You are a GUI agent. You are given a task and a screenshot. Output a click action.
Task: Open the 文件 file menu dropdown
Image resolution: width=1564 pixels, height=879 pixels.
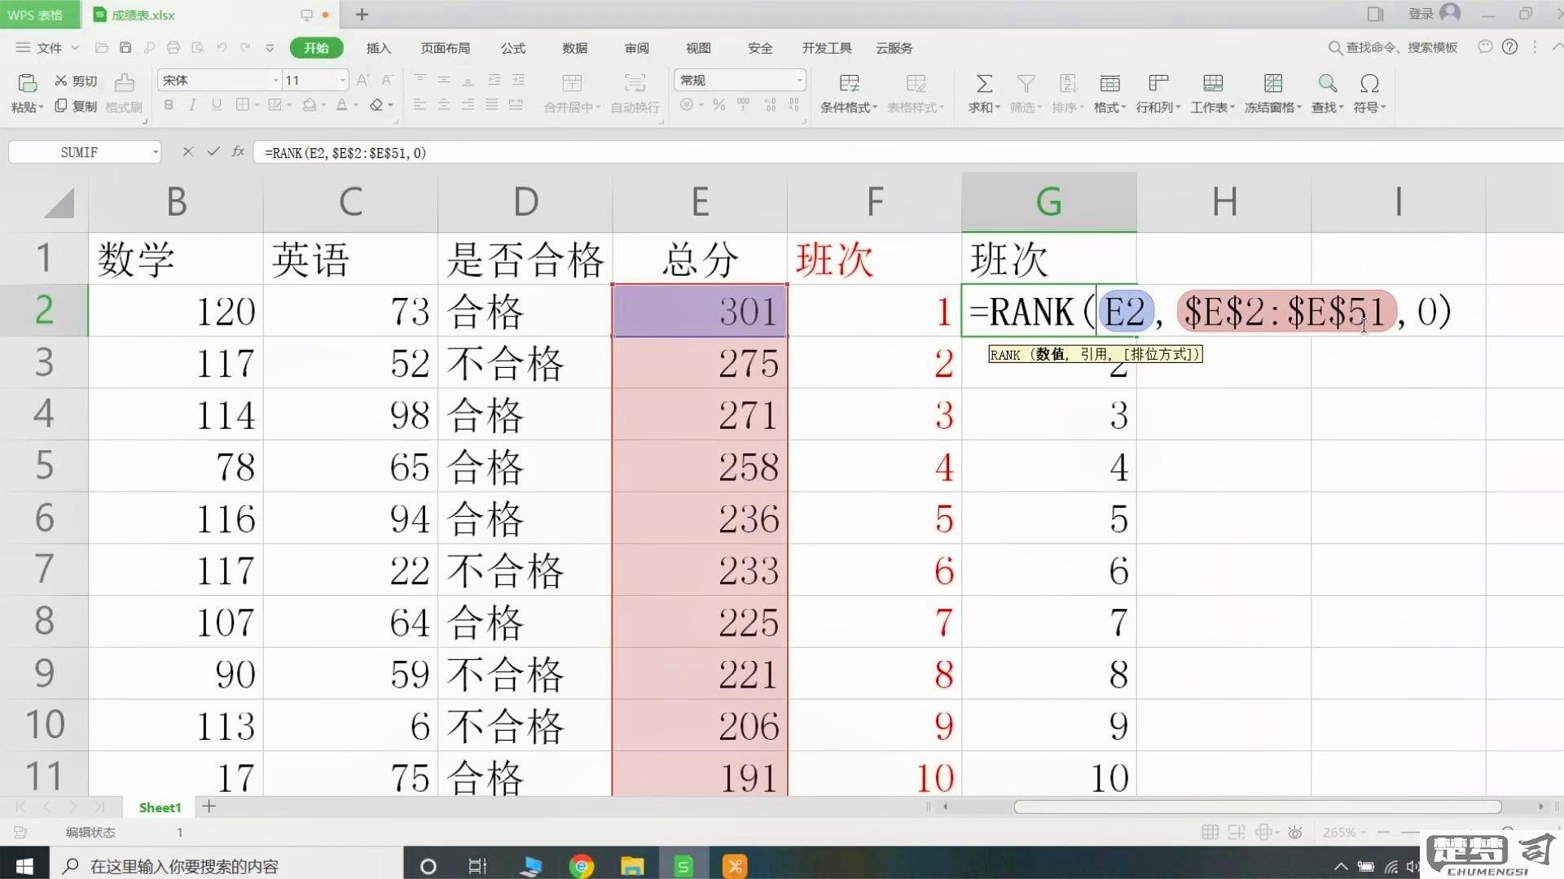pos(47,48)
